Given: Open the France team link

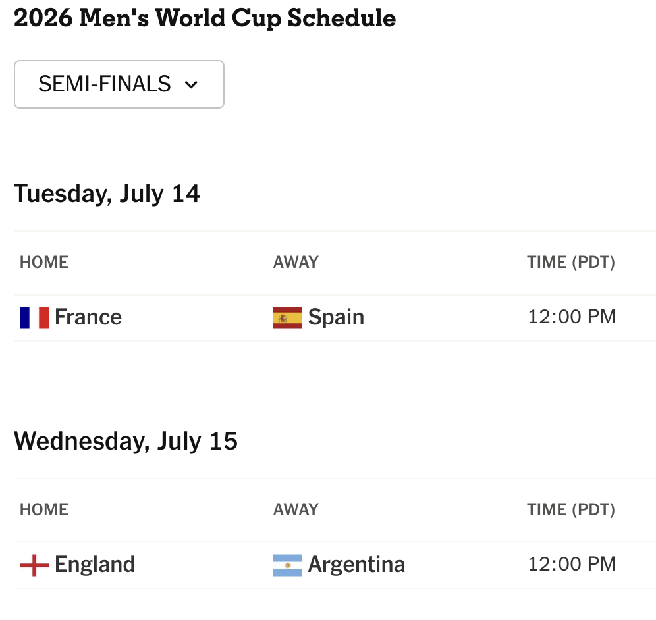Looking at the screenshot, I should click(x=88, y=317).
